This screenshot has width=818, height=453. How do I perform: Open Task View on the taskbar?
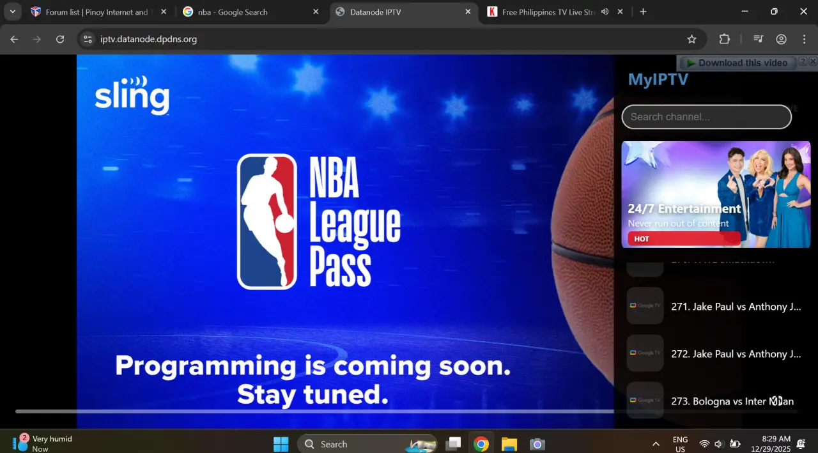(454, 444)
